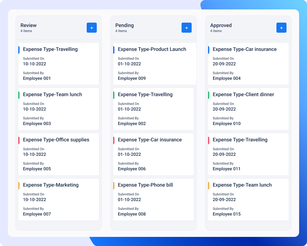This screenshot has width=307, height=246.
Task: Click Employee 009 submitter name
Action: [x=132, y=79]
